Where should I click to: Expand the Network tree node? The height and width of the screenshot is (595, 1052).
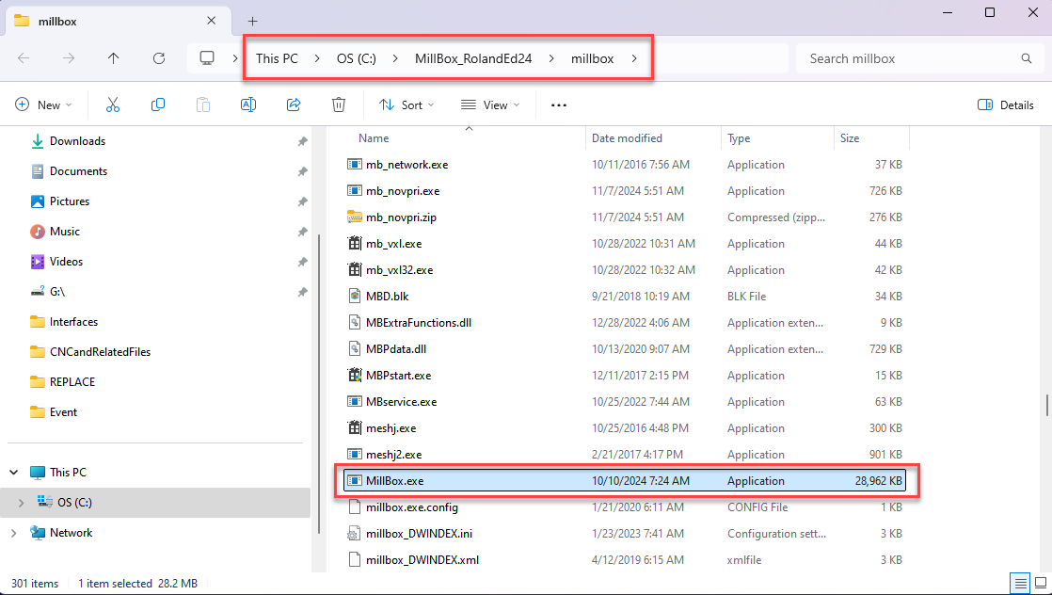(13, 533)
